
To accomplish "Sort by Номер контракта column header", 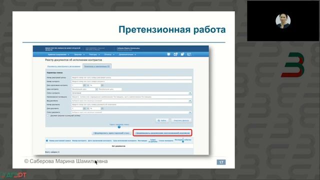I will 79,140.
